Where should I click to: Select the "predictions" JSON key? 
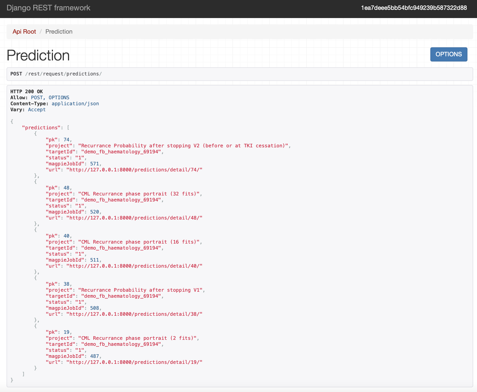(x=41, y=128)
